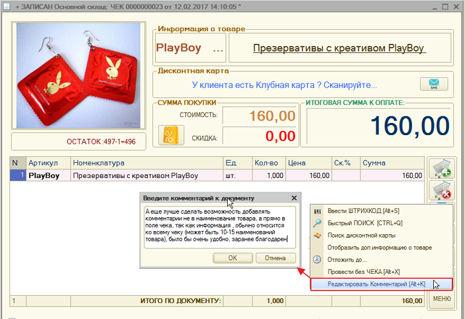The height and width of the screenshot is (319, 465).
Task: Open the МЕНЮ button
Action: coord(442,299)
